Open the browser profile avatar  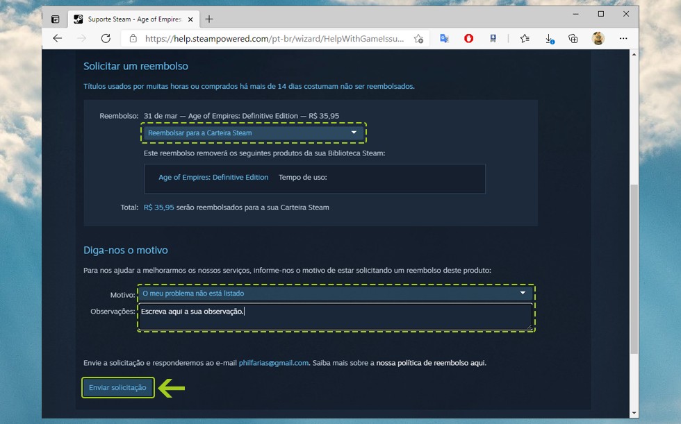(598, 39)
